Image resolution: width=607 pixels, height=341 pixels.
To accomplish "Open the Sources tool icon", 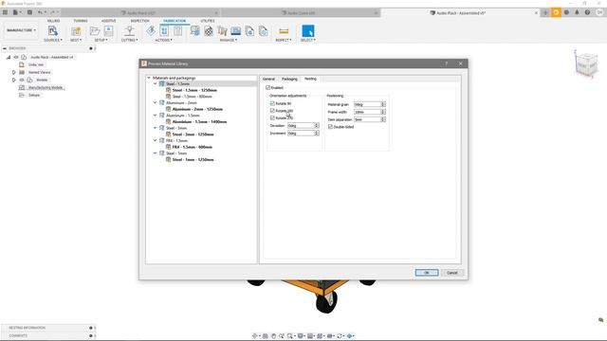I will pyautogui.click(x=53, y=31).
